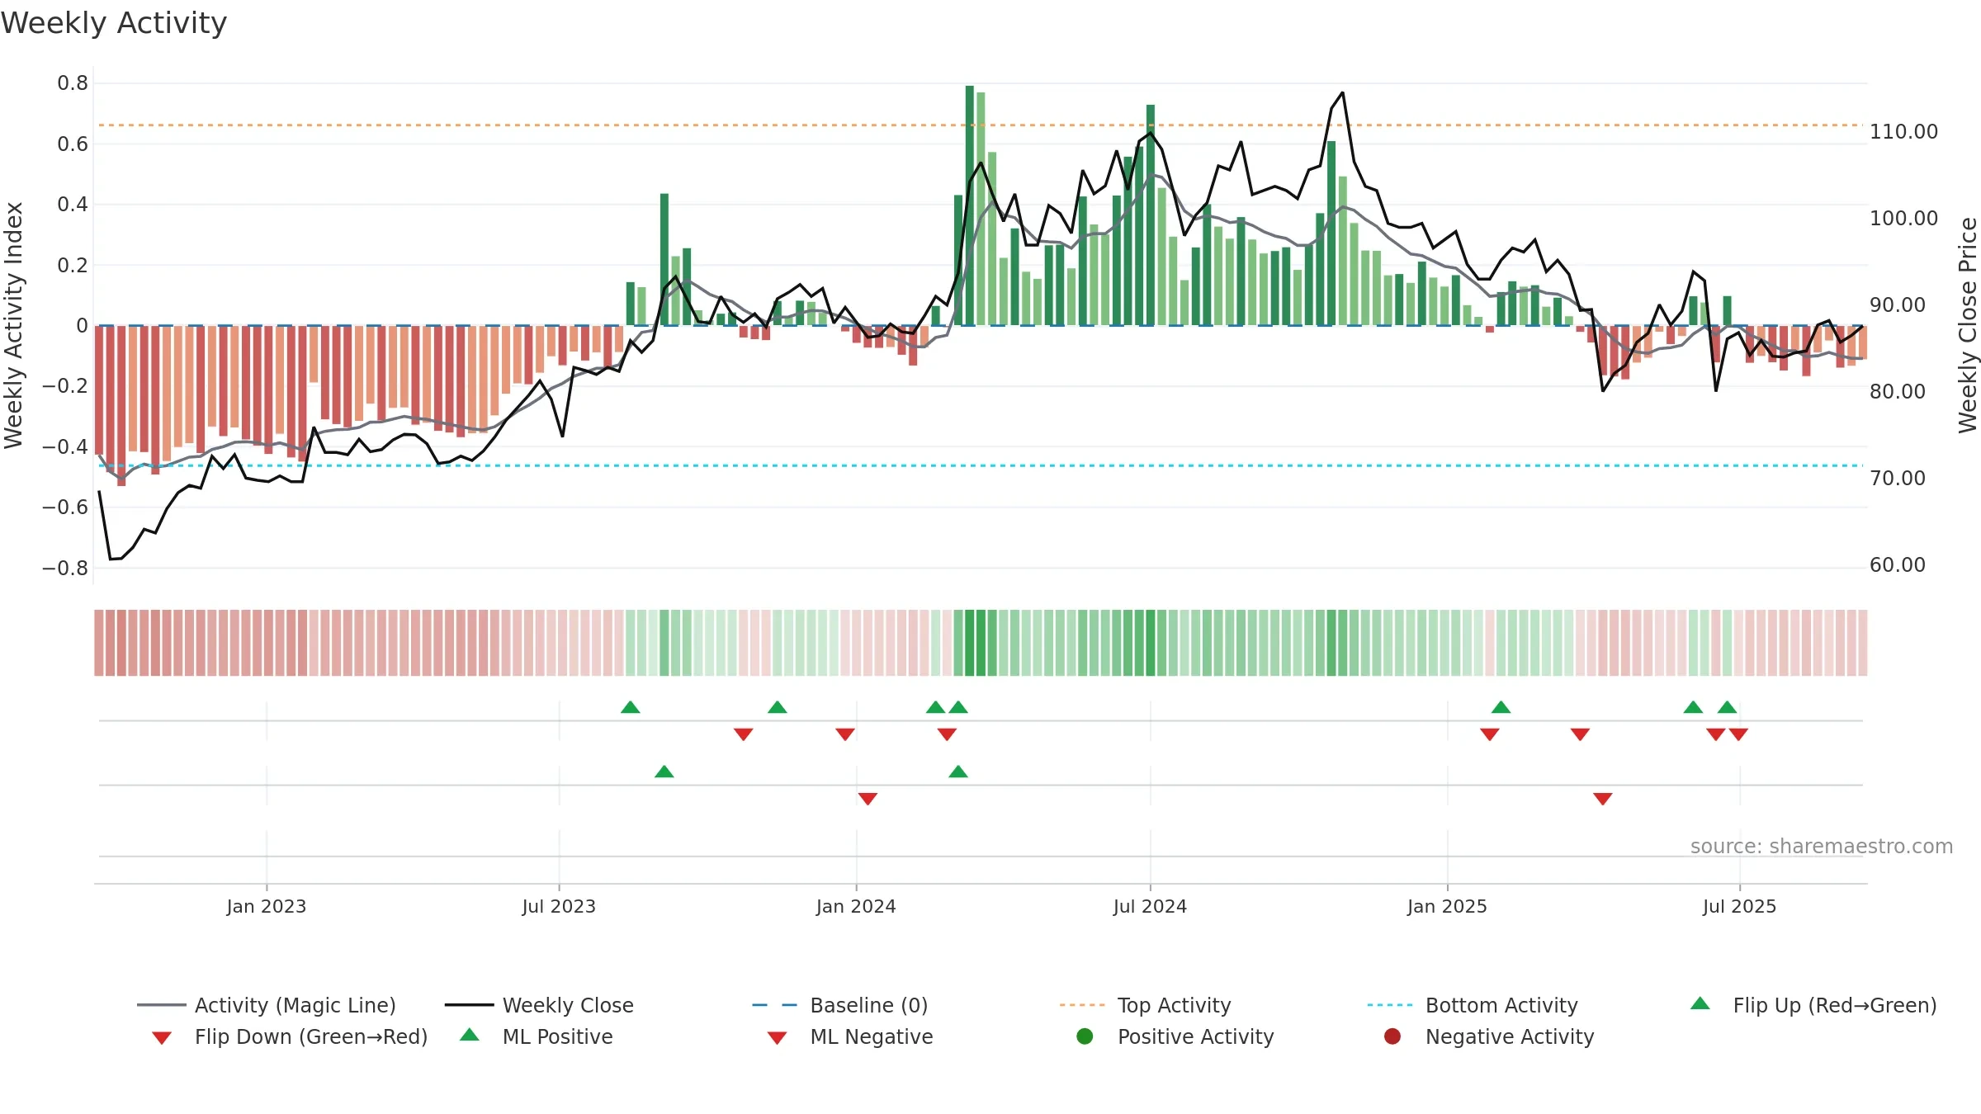Click the −0.8 left axis tick label
This screenshot has width=1981, height=1114.
coord(65,568)
